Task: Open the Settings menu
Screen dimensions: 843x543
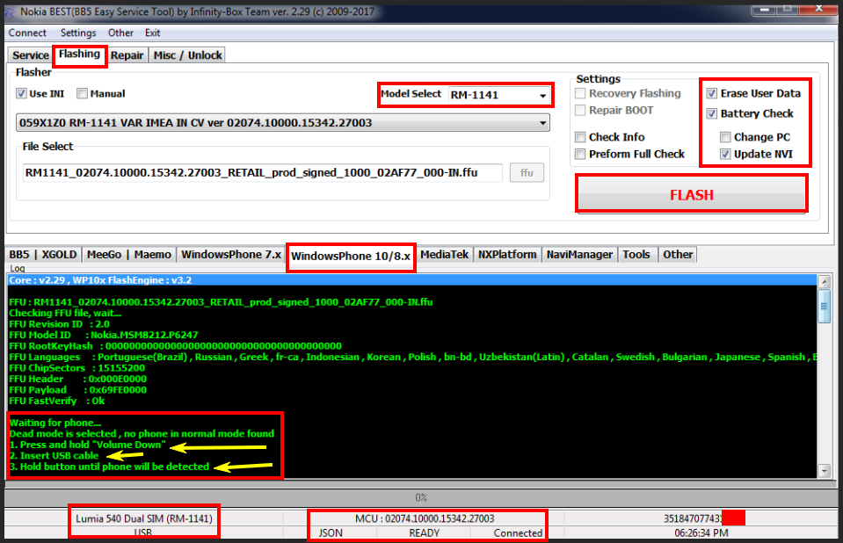Action: click(x=78, y=33)
